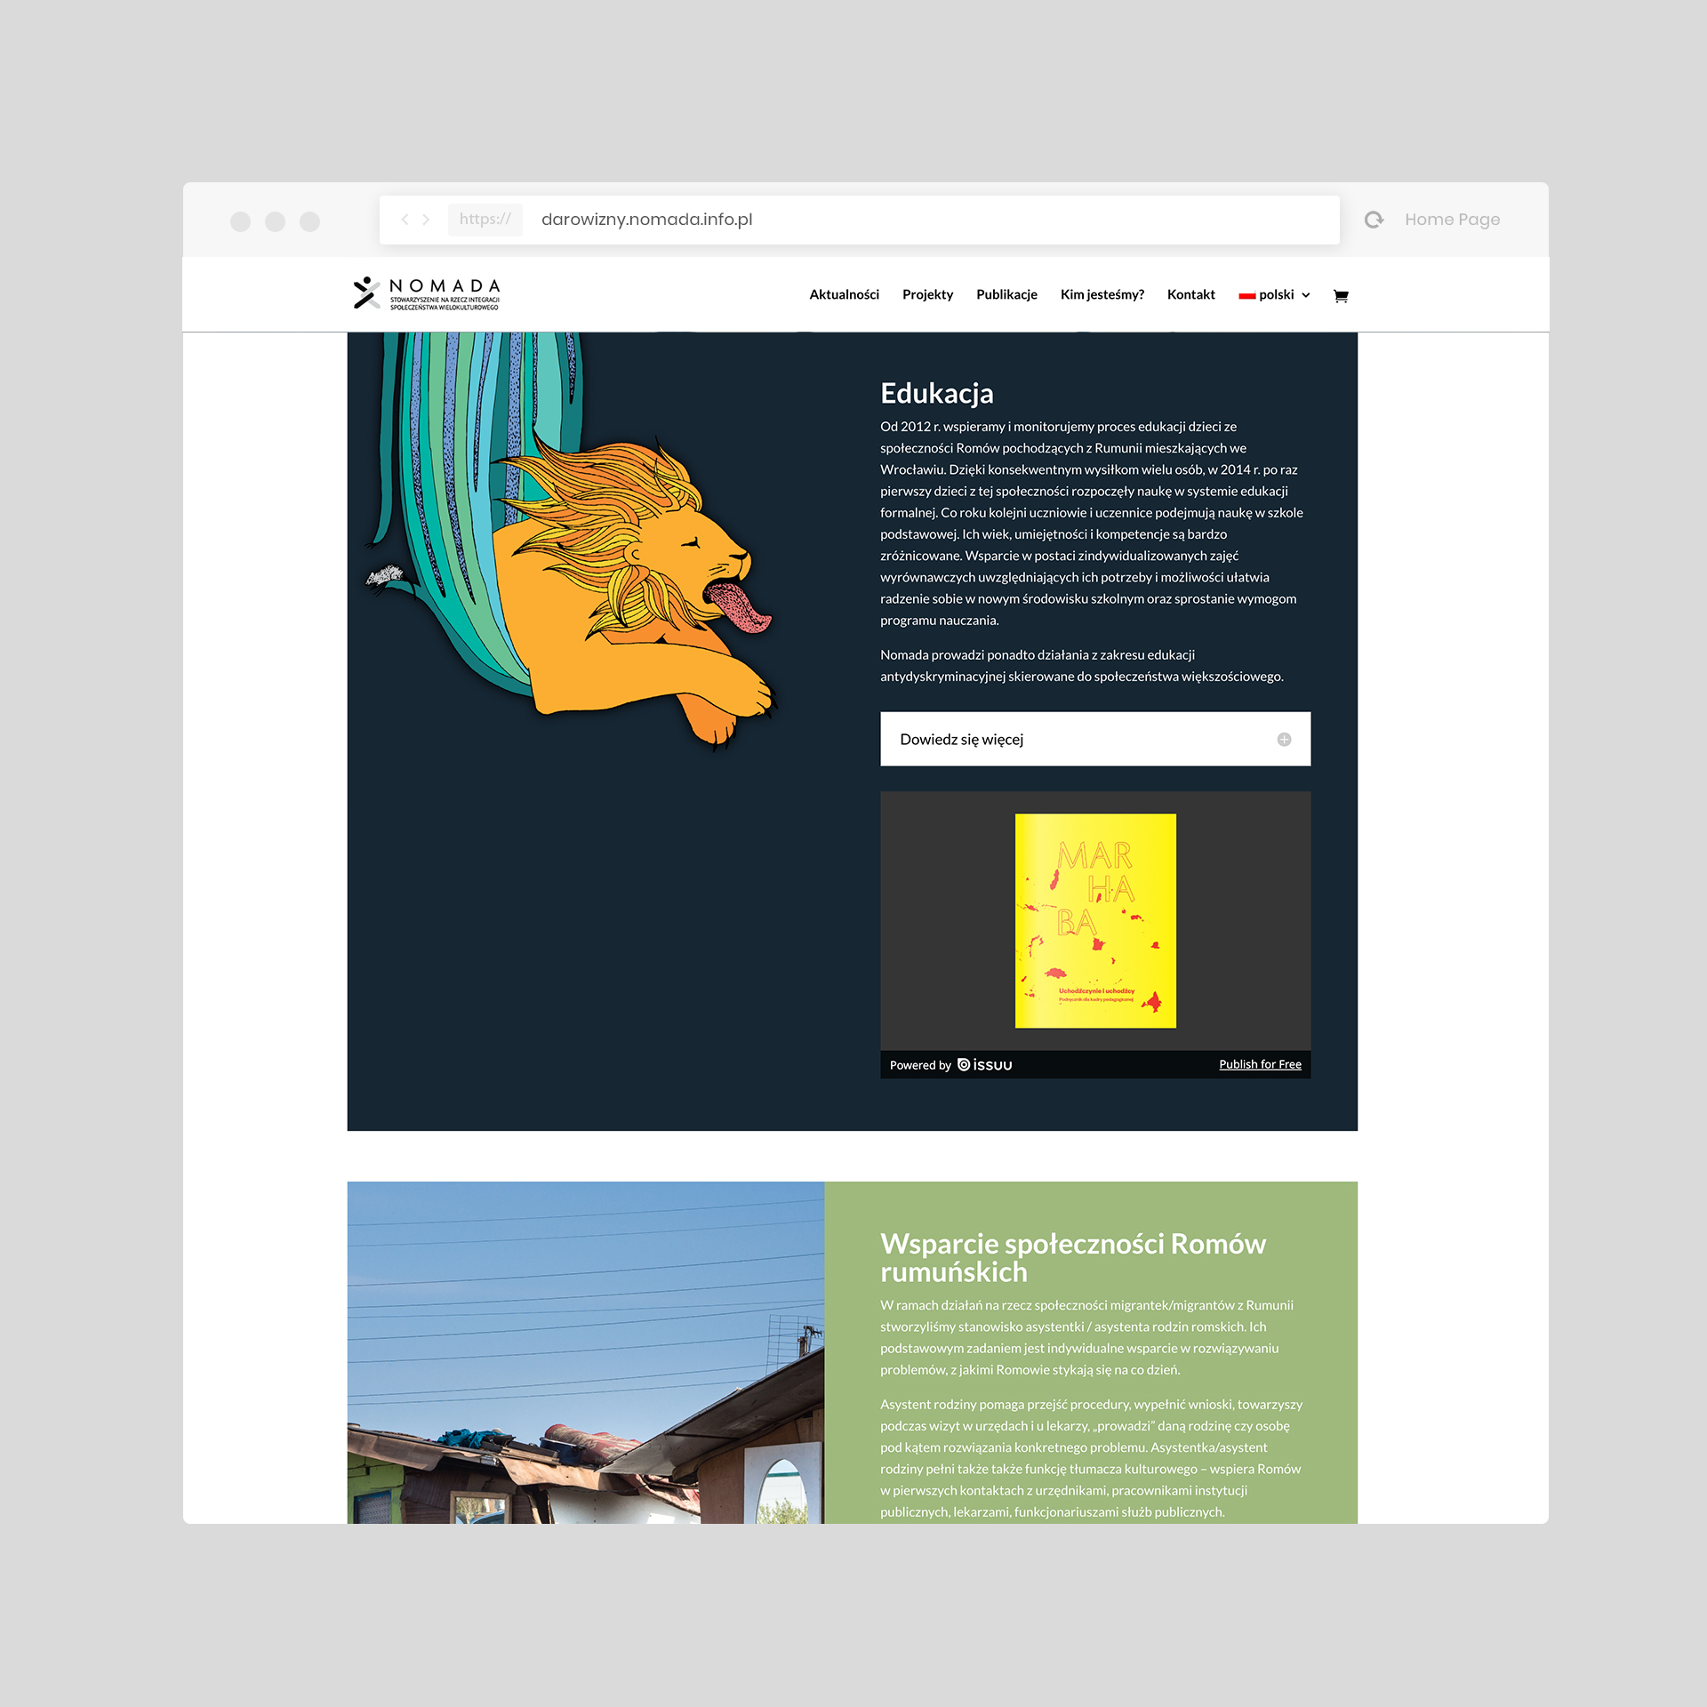Expand the polski language dropdown
Screen dimensions: 1707x1707
click(1275, 295)
